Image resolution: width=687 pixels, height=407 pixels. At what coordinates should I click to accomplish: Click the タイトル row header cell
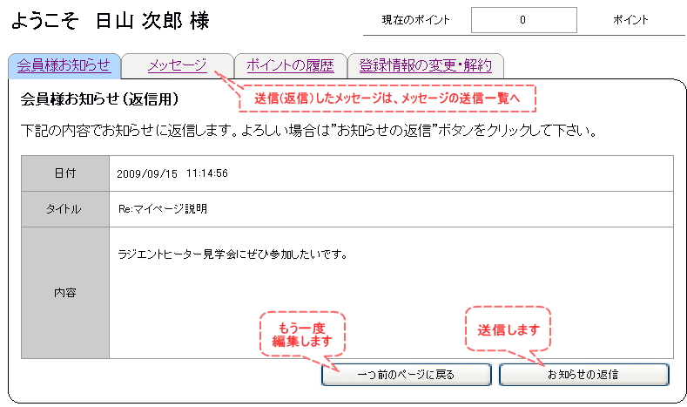[x=65, y=209]
